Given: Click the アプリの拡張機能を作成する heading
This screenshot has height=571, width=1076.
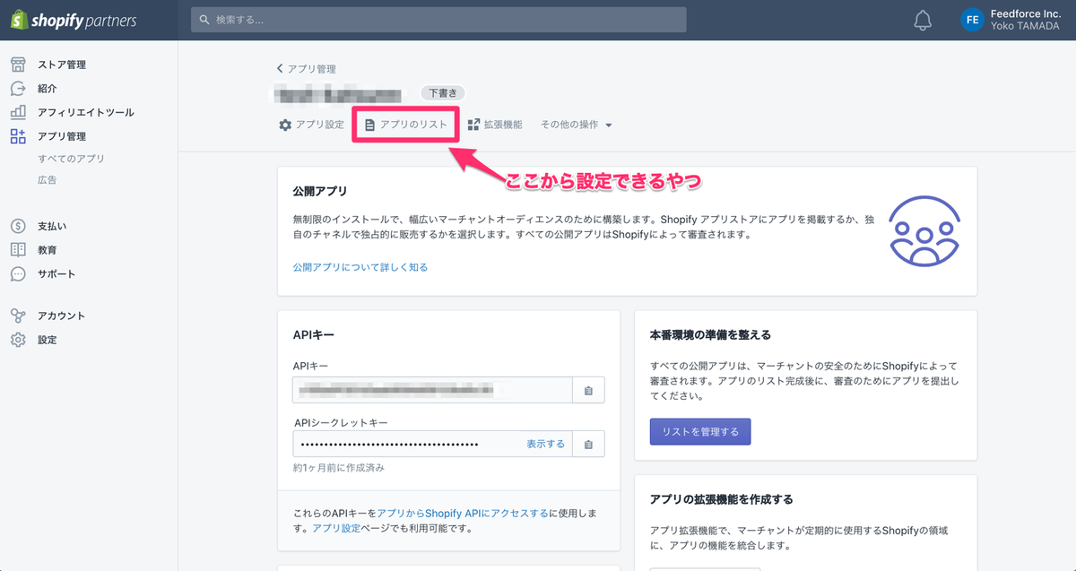Looking at the screenshot, I should coord(722,499).
